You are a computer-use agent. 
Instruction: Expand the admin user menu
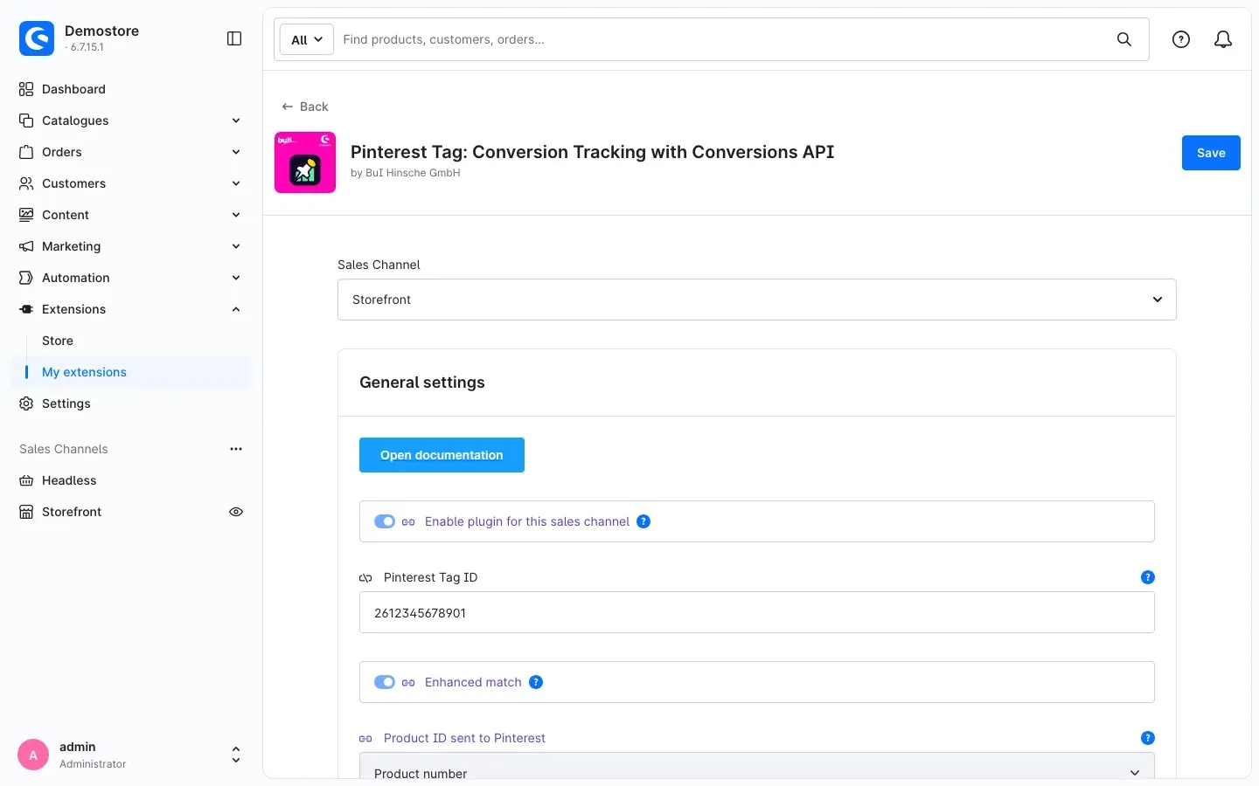coord(236,755)
